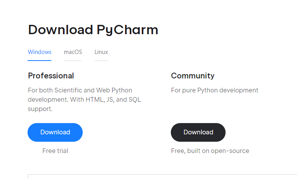Viewport: 297px width, 179px height.
Task: Select the macOS tab
Action: click(x=73, y=52)
